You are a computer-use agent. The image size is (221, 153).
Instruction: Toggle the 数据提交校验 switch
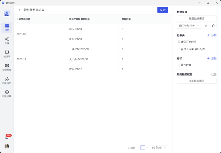(214, 74)
